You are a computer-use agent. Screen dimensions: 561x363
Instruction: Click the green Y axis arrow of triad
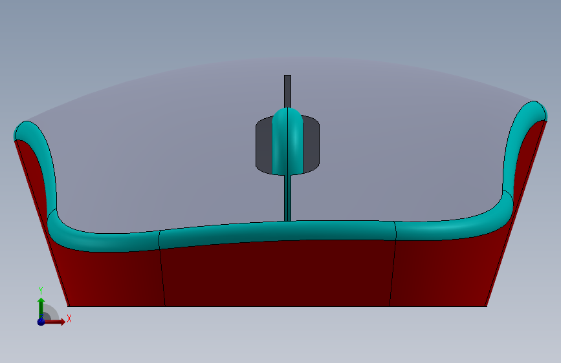coord(41,307)
